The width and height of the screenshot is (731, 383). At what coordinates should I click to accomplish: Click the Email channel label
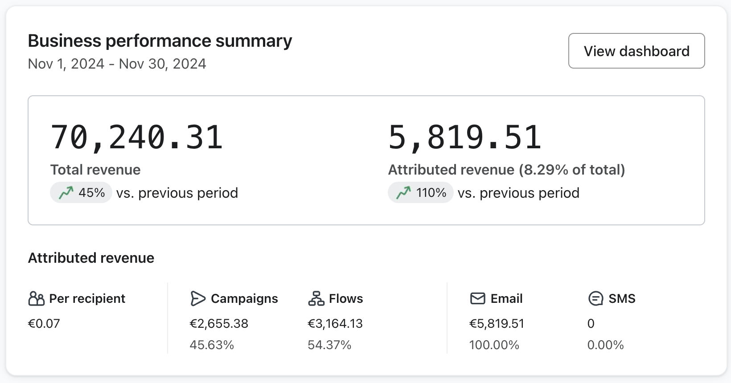coord(506,298)
